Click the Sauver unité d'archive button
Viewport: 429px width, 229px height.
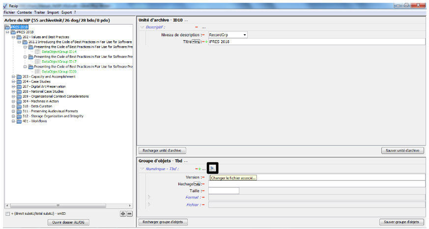(x=402, y=151)
